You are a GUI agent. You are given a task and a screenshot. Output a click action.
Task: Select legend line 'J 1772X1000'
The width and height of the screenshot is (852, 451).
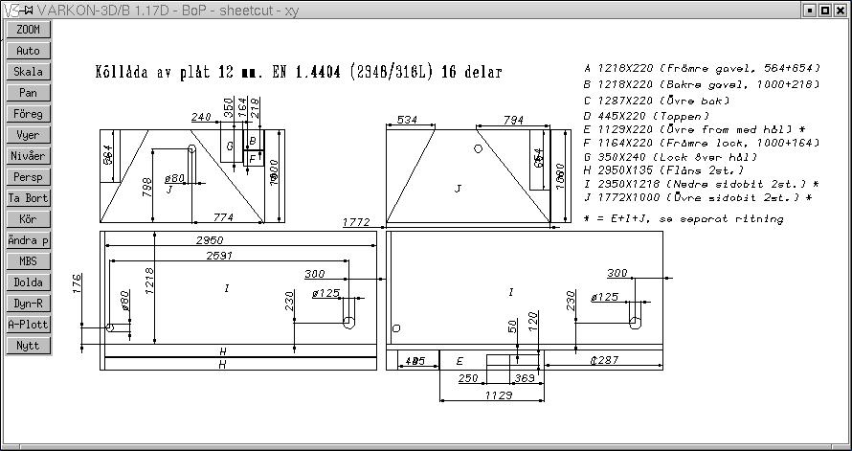point(698,198)
